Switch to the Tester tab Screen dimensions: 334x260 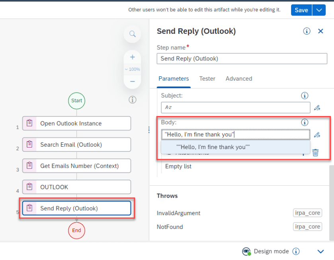(x=207, y=79)
